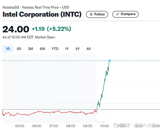The width and height of the screenshot is (160, 130).
Task: Click the 07:00 axis label
Action: click(54, 126)
